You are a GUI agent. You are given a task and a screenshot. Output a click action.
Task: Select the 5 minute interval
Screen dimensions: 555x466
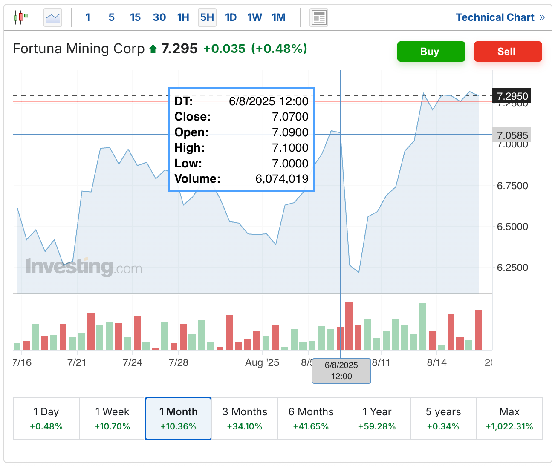[x=112, y=17]
